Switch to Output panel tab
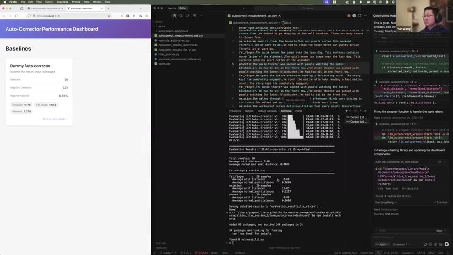The width and height of the screenshot is (453, 255). coord(249,111)
